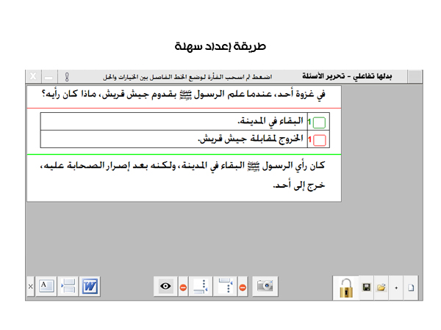Click the camera screenshot icon
This screenshot has width=441, height=330.
click(x=265, y=287)
